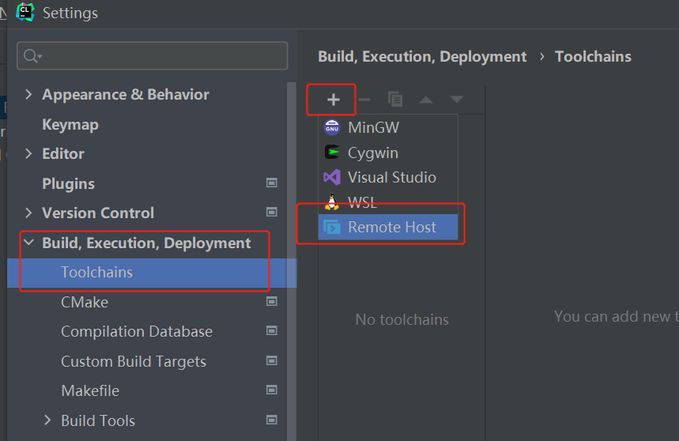679x441 pixels.
Task: Click the CLion logo in title bar
Action: 25,12
